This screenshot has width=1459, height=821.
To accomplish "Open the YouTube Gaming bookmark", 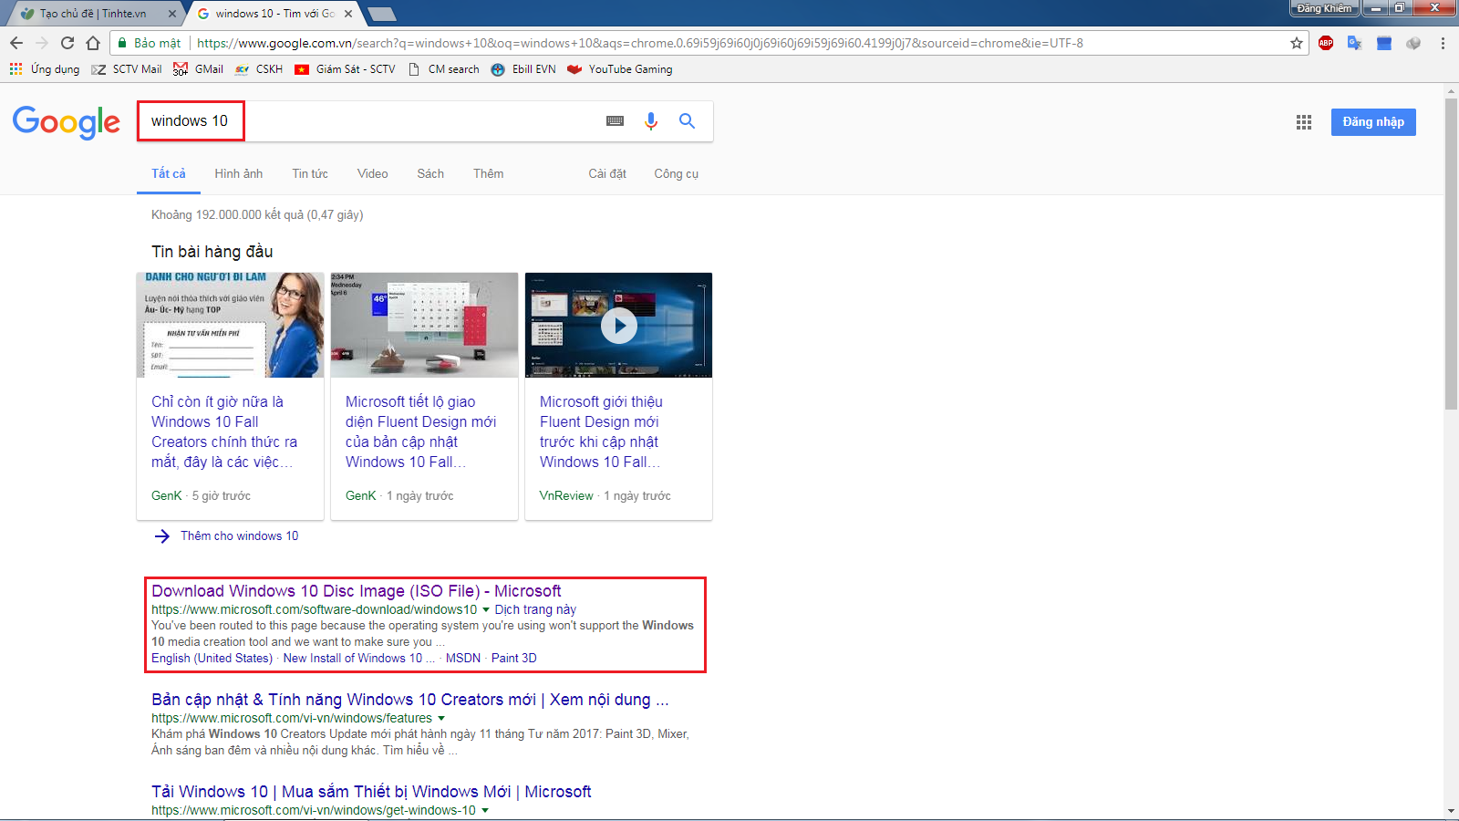I will 620,69.
